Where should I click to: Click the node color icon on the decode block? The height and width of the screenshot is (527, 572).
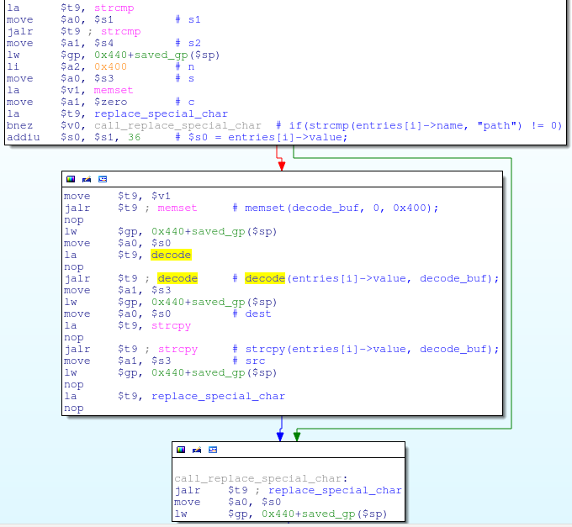[71, 179]
